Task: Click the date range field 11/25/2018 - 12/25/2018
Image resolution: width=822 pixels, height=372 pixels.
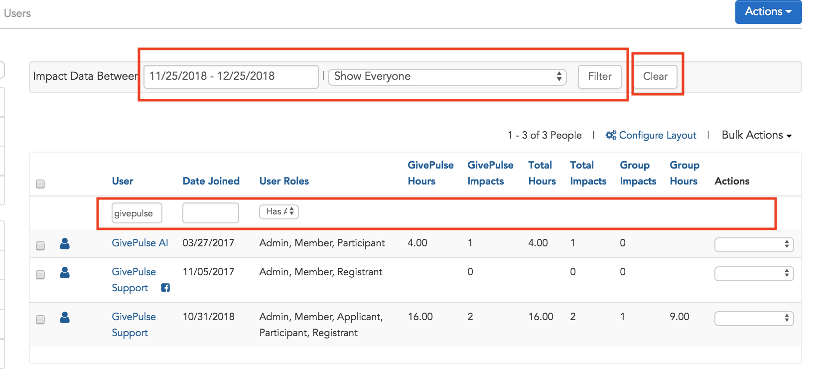Action: [231, 76]
